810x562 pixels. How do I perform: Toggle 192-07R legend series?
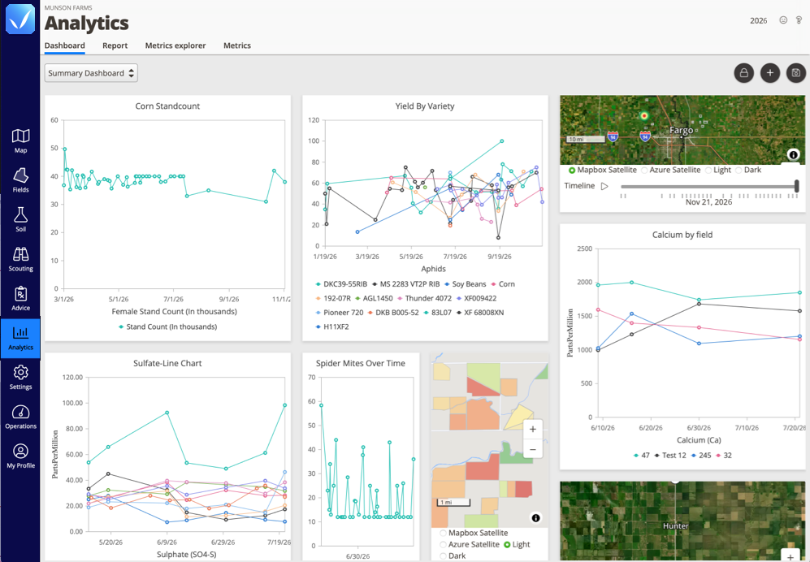[333, 298]
